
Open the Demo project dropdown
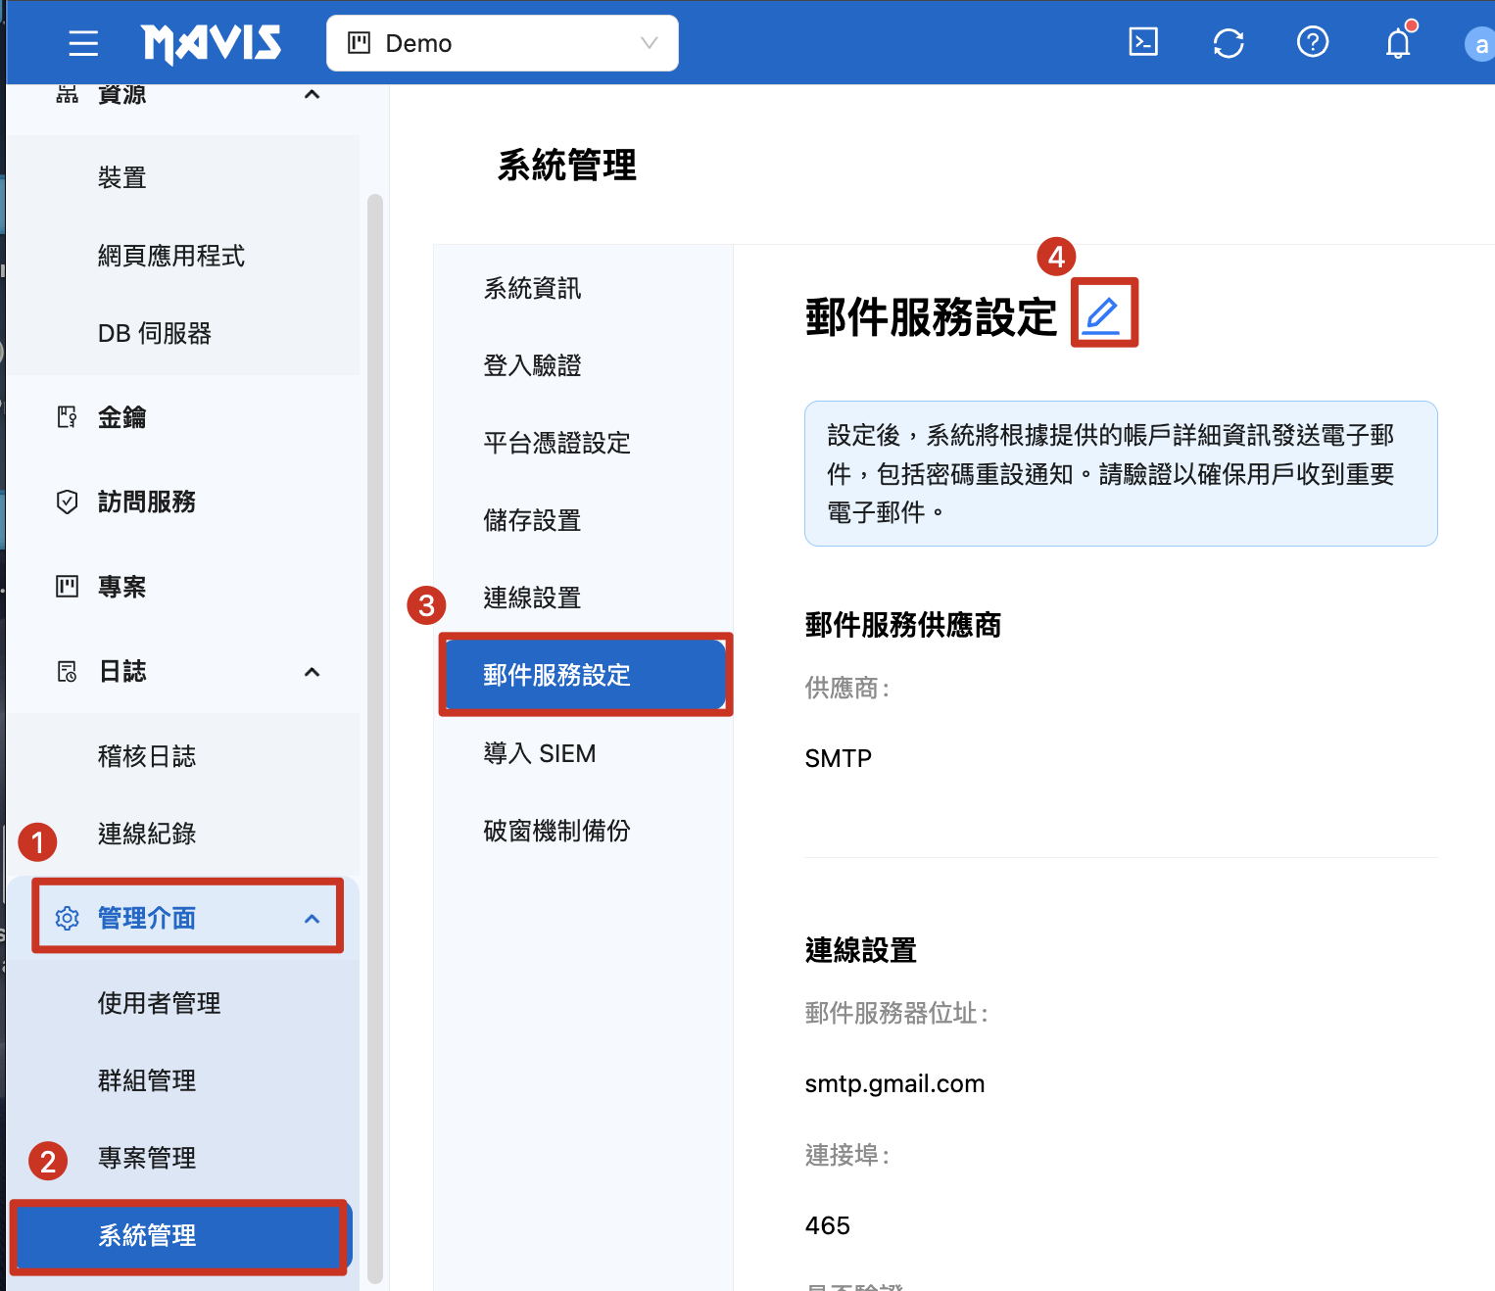pyautogui.click(x=502, y=43)
